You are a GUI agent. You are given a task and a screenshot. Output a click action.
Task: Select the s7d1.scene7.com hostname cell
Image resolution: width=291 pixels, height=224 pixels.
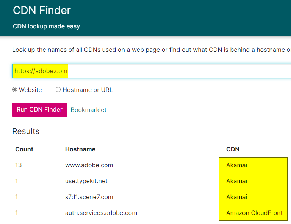[89, 197]
